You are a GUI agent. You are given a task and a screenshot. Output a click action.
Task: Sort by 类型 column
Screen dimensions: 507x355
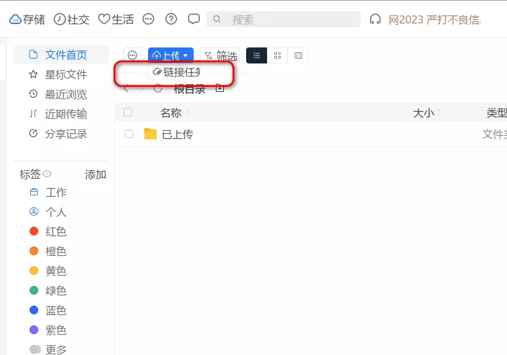[497, 113]
